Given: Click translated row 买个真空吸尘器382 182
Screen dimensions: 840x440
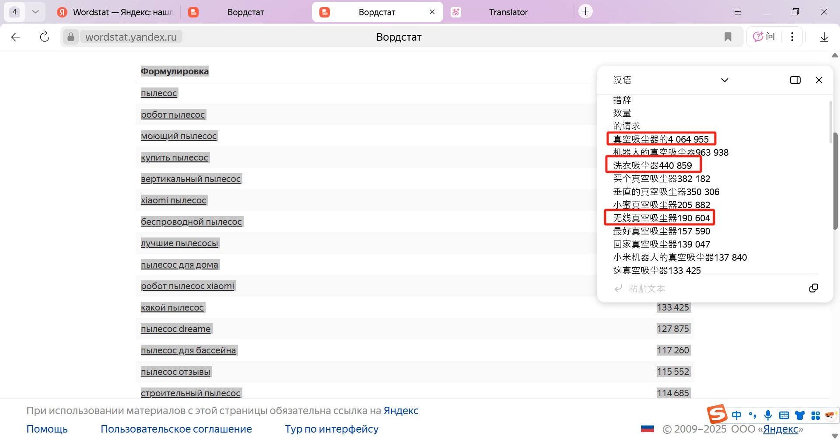Looking at the screenshot, I should [661, 178].
